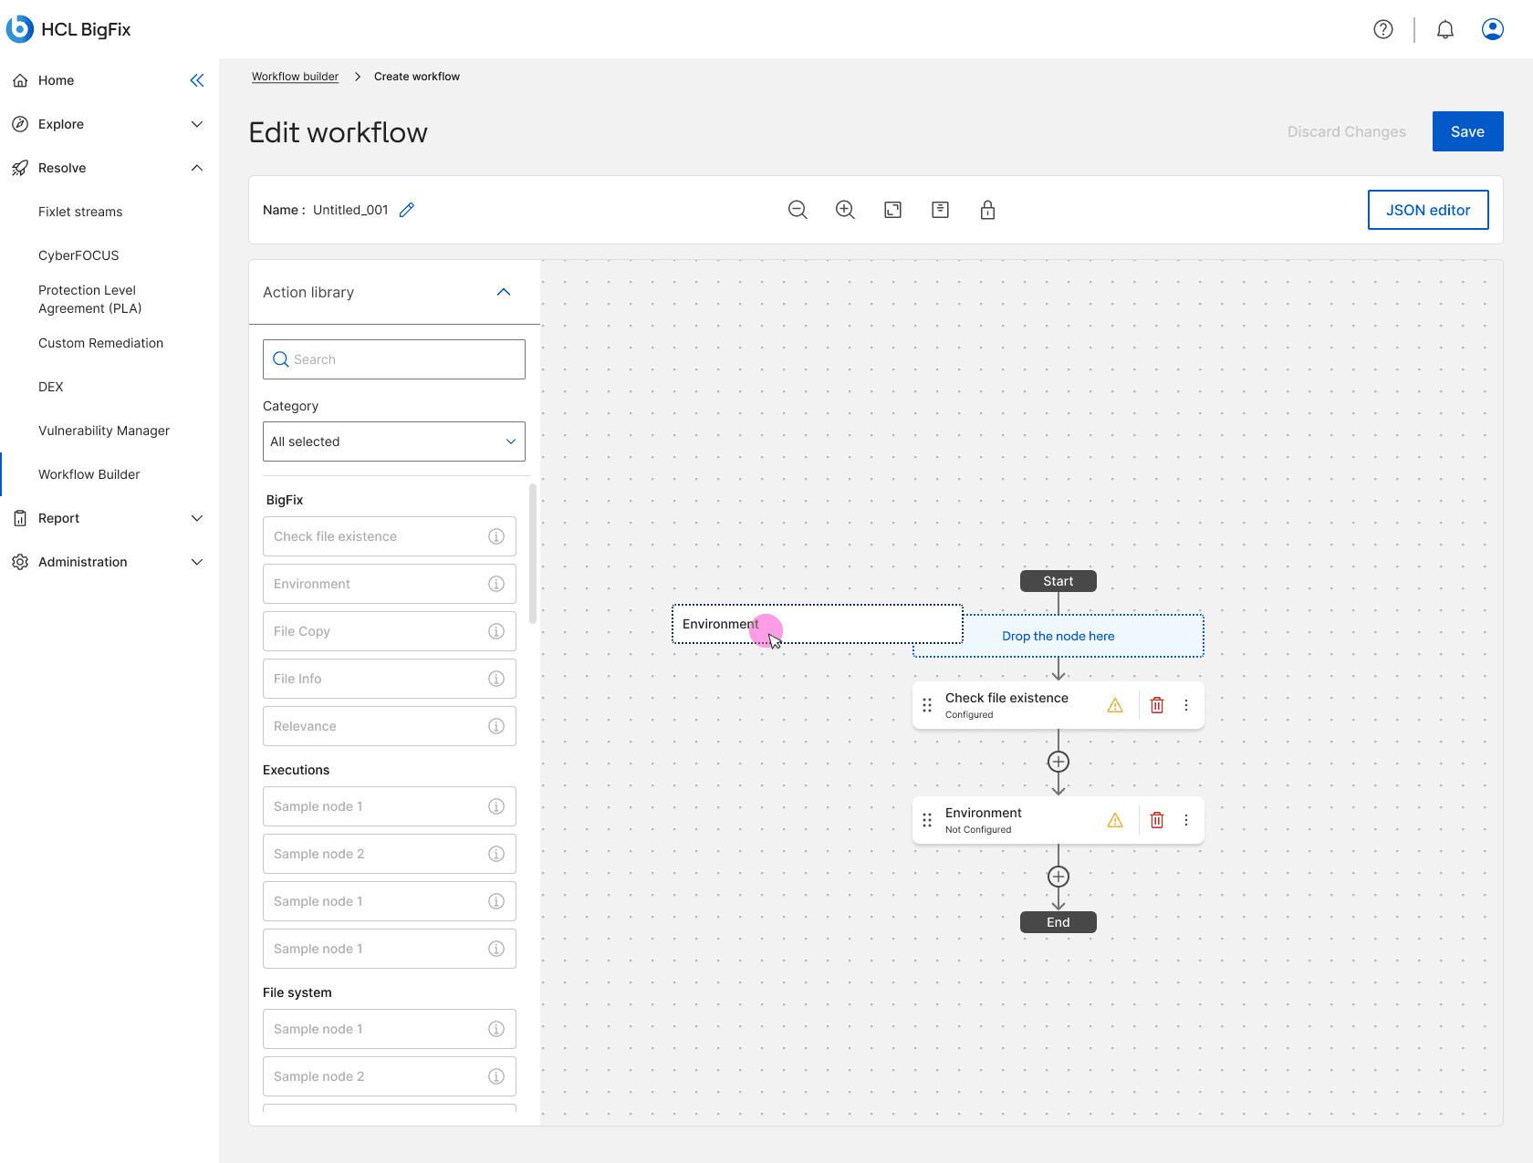Open Vulnerability Manager
This screenshot has width=1533, height=1163.
[x=104, y=431]
